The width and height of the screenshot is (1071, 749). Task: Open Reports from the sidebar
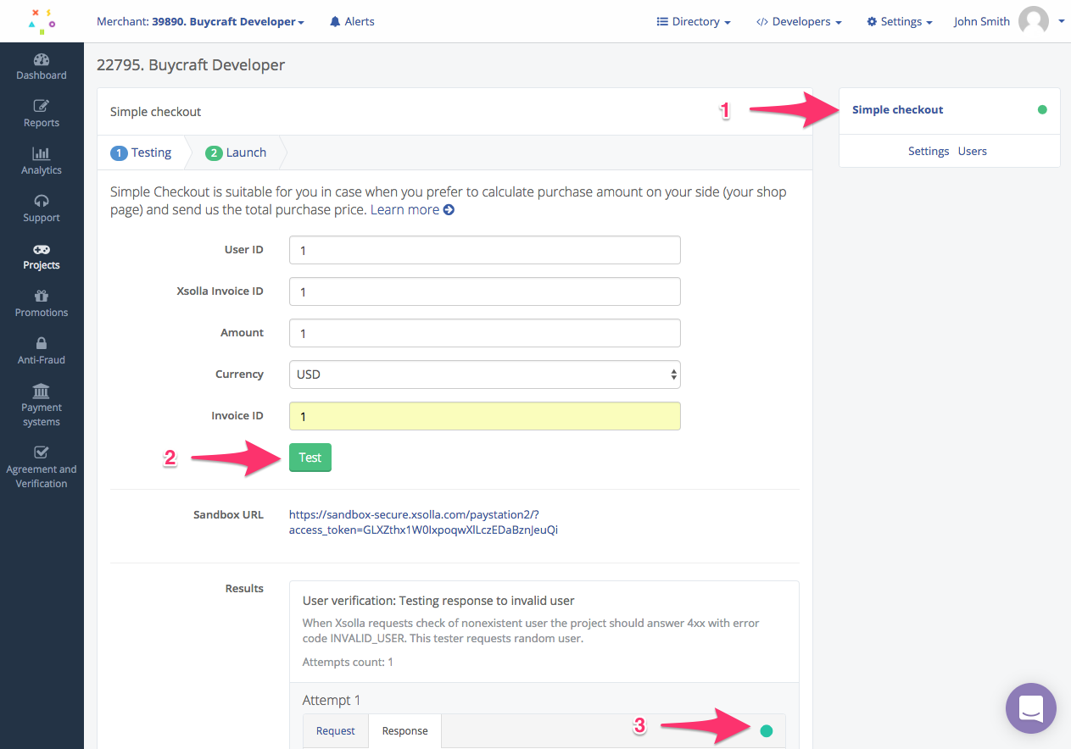pyautogui.click(x=42, y=114)
